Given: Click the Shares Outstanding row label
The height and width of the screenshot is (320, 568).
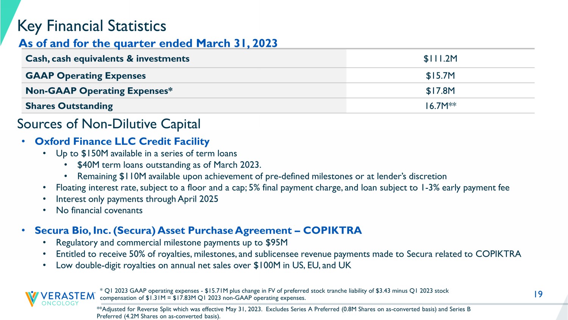Looking at the screenshot, I should click(69, 106).
